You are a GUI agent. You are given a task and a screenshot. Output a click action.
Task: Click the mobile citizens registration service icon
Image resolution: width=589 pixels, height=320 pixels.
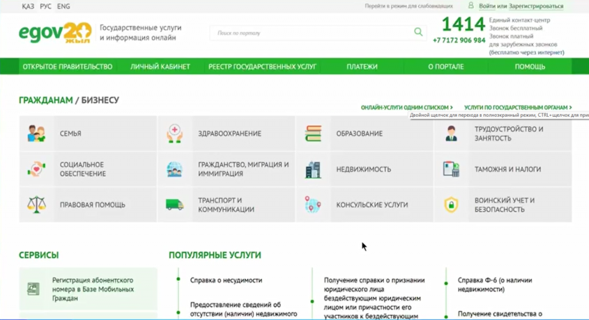33,289
